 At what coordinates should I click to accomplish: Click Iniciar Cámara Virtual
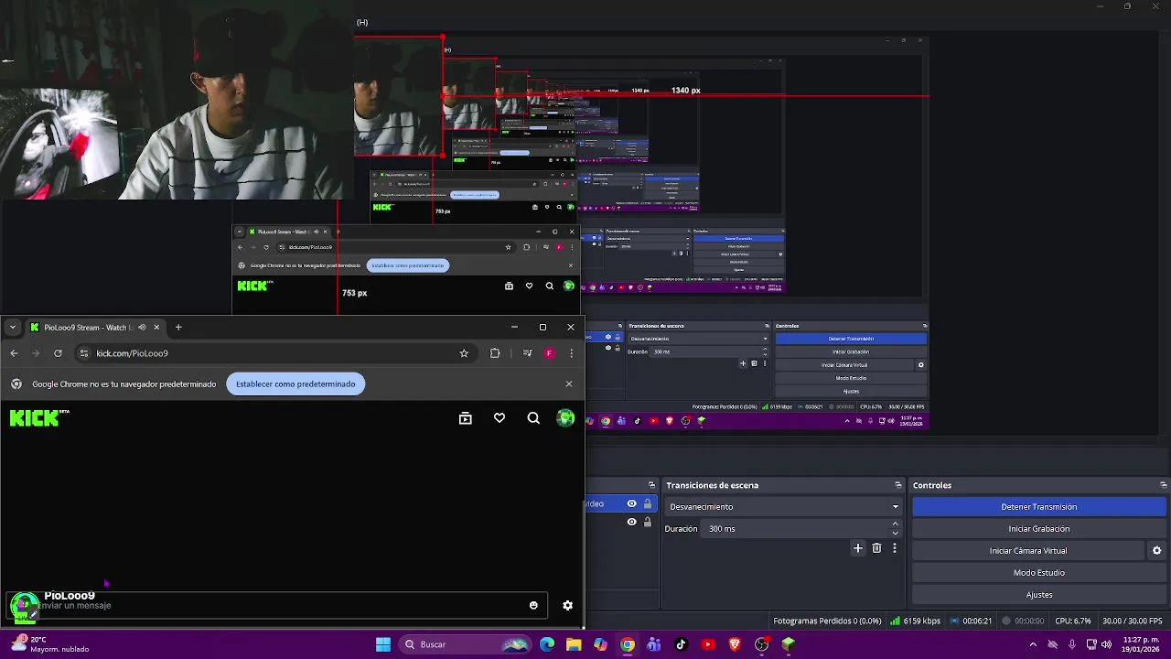[x=1028, y=551]
